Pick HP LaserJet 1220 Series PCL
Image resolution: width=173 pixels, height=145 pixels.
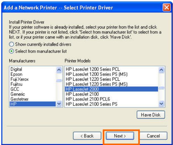[111, 79]
